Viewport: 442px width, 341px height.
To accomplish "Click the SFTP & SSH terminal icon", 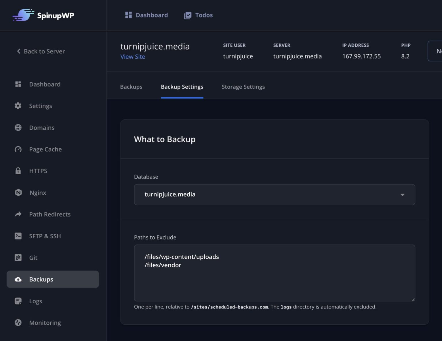I will [x=18, y=236].
